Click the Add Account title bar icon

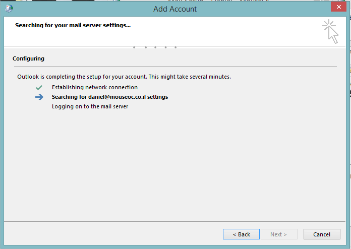(9, 9)
